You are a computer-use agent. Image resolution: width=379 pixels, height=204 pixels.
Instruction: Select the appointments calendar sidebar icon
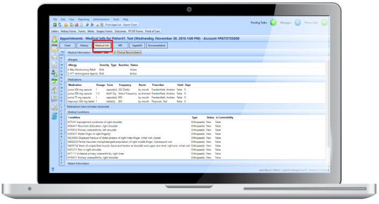[54, 48]
